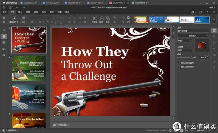Viewport: 218px width, 133px height.
Task: Click the opacity percent stepper field
Action: (204, 57)
